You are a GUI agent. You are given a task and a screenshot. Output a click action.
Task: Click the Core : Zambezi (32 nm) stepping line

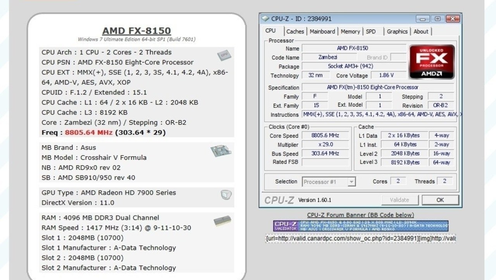(114, 123)
